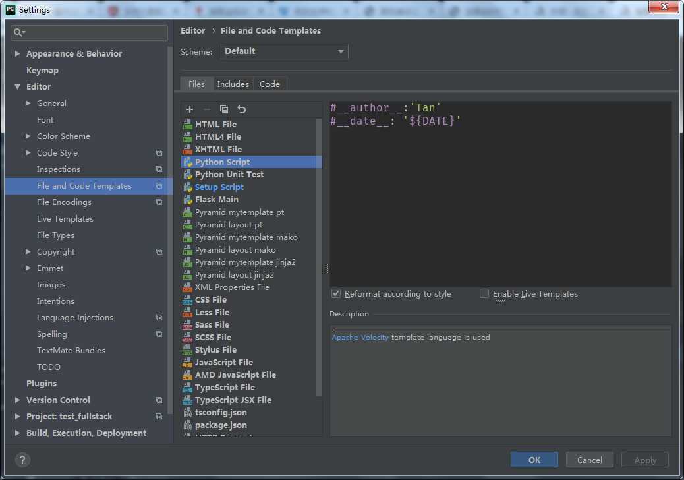
Task: Click the Flask Main file icon
Action: [x=188, y=199]
